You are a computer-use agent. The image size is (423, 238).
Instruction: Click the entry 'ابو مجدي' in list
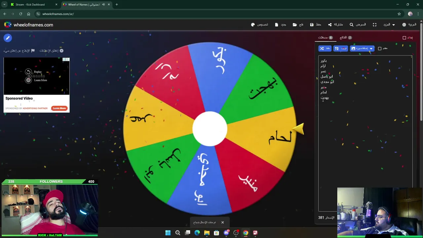pyautogui.click(x=327, y=82)
